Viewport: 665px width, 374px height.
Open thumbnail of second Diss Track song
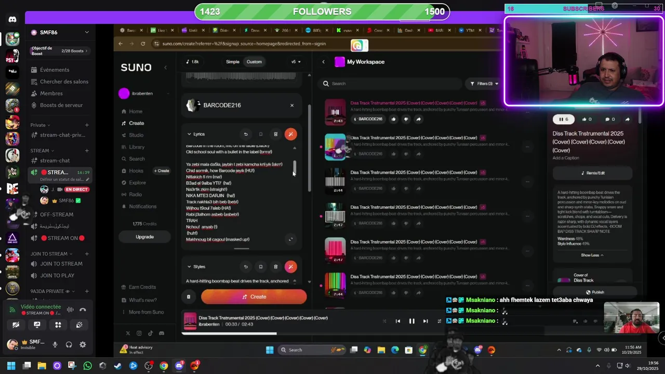[x=335, y=147]
